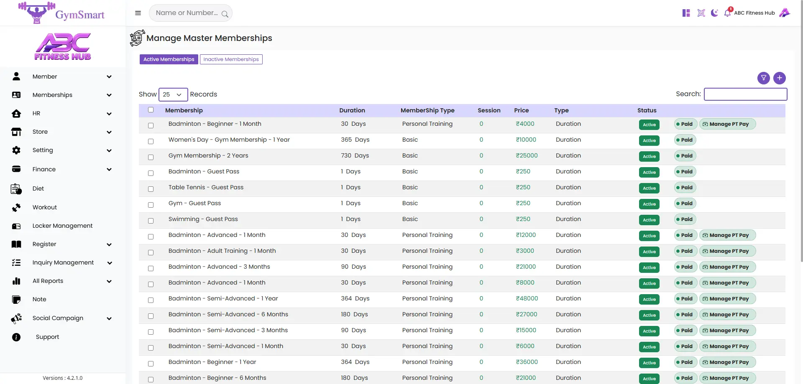Switch to the Active Memberships tab

click(x=169, y=59)
